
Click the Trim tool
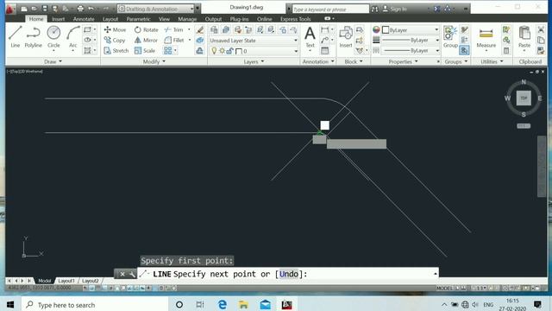(x=174, y=30)
